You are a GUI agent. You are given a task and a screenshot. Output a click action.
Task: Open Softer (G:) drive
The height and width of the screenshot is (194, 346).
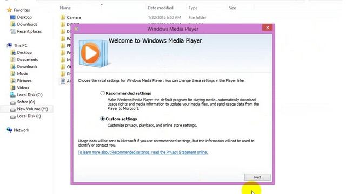point(26,102)
